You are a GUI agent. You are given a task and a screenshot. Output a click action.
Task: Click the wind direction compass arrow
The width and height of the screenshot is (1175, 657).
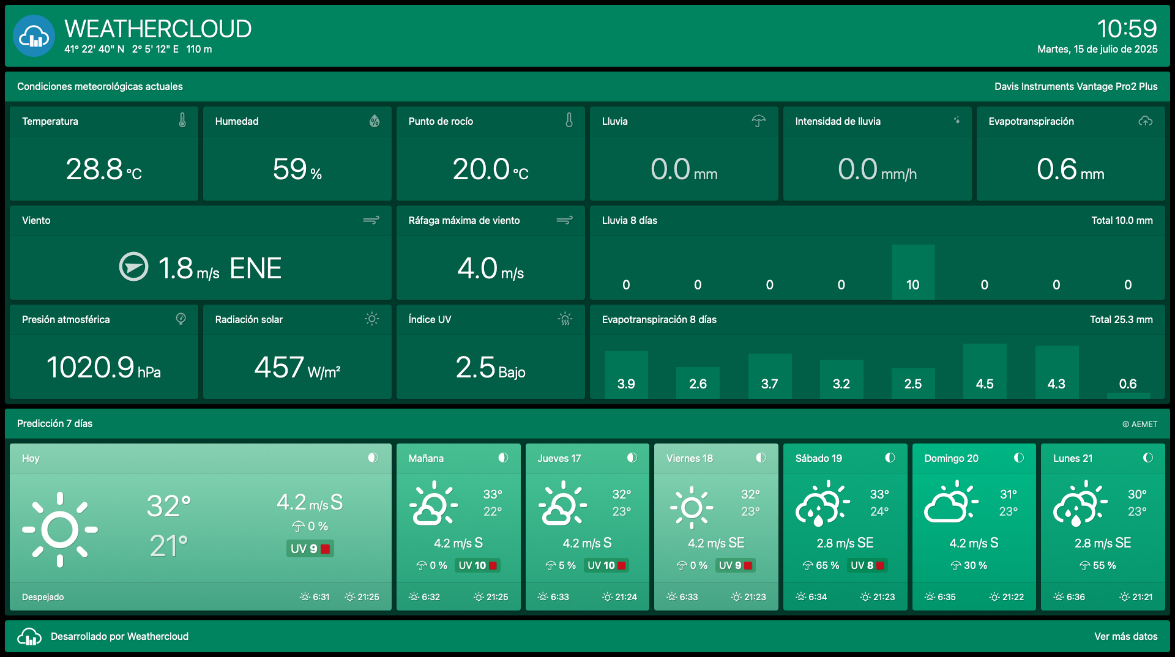coord(133,267)
